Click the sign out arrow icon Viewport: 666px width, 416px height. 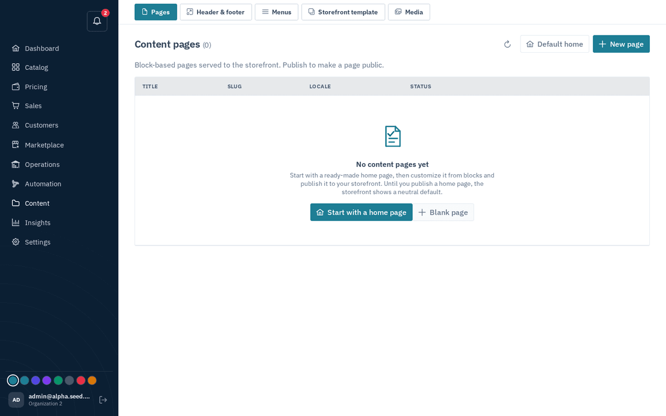click(103, 400)
